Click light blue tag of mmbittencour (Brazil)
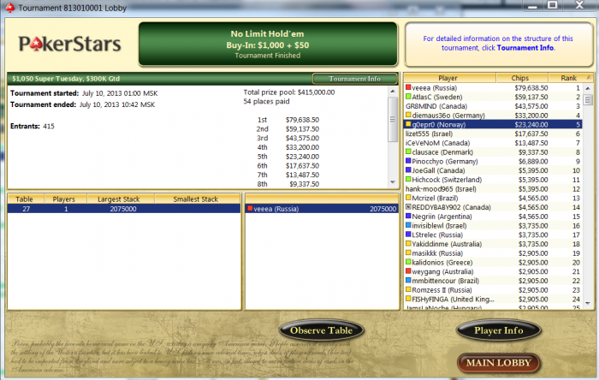Screen dimensions: 599x380 pos(408,281)
